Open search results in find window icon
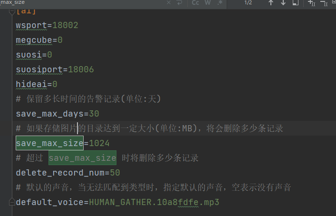The width and height of the screenshot is (336, 216). pyautogui.click(x=296, y=2)
